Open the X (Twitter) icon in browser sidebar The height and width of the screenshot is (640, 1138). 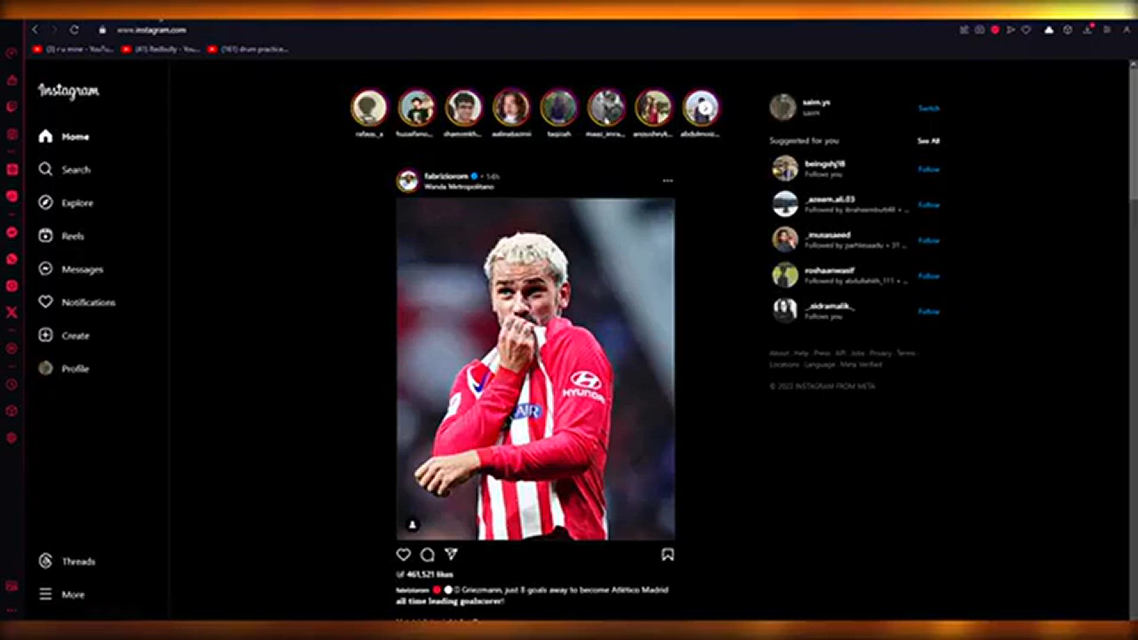[x=11, y=312]
